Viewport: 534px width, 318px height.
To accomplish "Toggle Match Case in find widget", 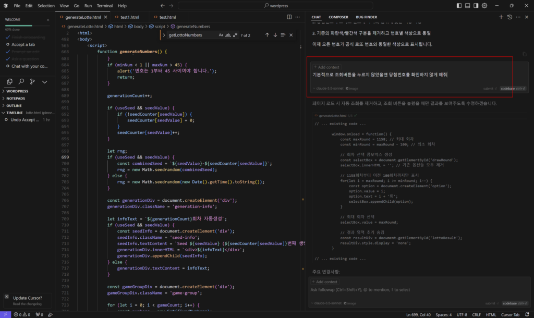I will [x=221, y=35].
